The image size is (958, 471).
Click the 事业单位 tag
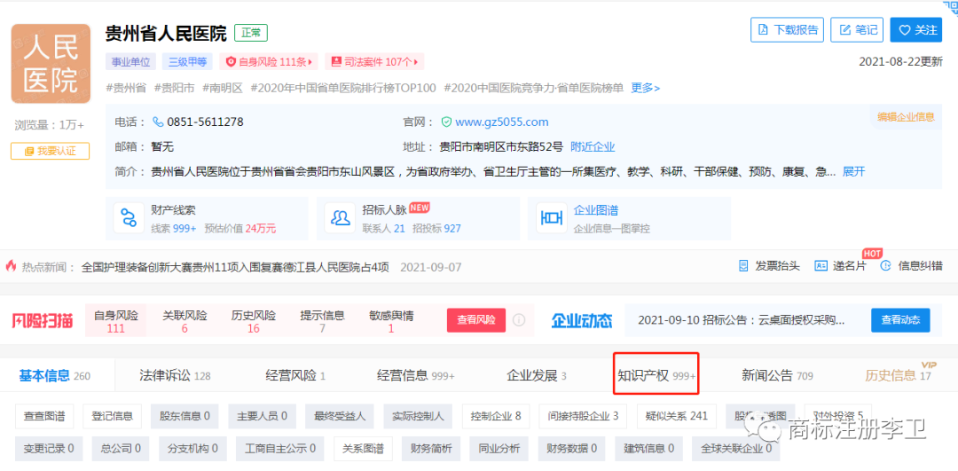coord(130,61)
